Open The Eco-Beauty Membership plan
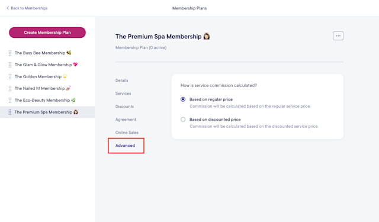This screenshot has width=379, height=222. click(45, 100)
